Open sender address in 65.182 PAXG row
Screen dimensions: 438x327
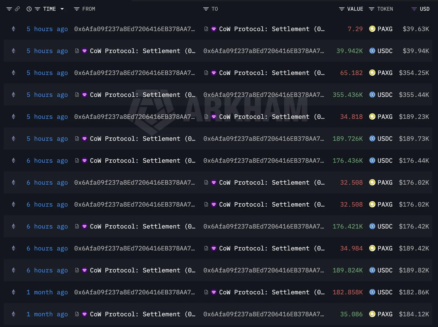(134, 73)
